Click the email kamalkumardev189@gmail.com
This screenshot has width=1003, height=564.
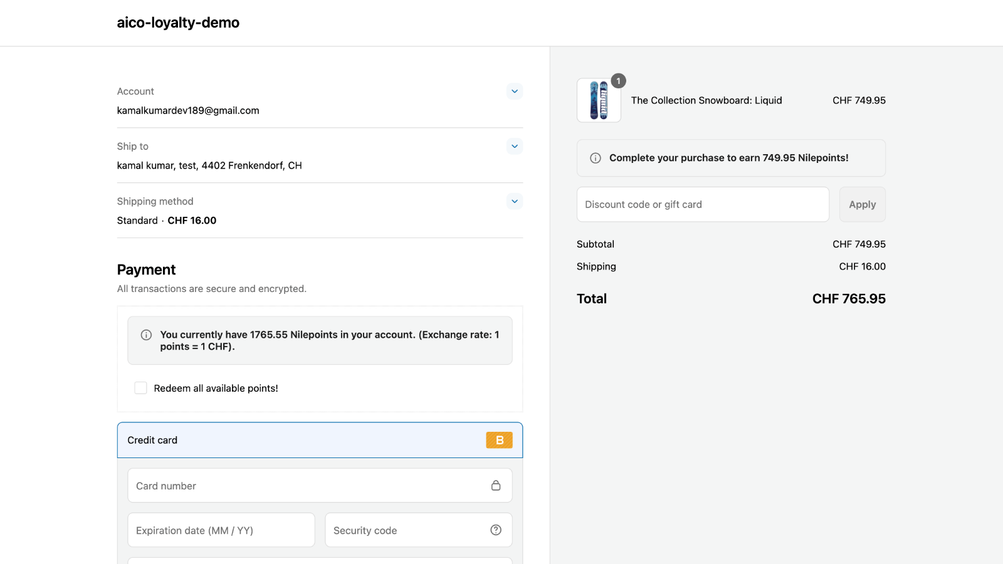[x=188, y=110]
